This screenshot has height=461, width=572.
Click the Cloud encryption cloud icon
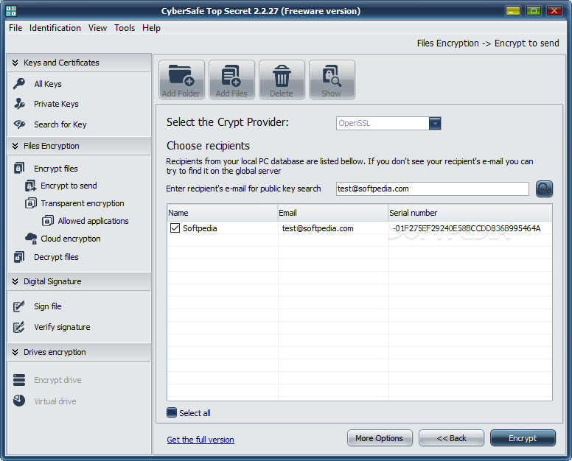coord(31,239)
